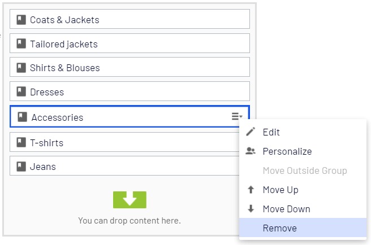This screenshot has height=245, width=371.
Task: Choose Move Down from the context menu
Action: 286,209
